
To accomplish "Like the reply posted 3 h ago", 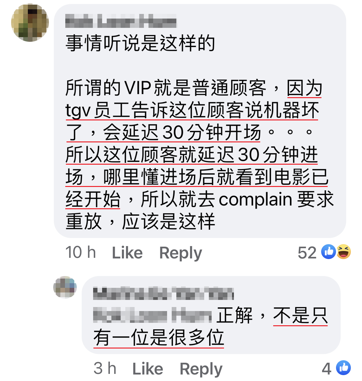I will click(x=148, y=369).
